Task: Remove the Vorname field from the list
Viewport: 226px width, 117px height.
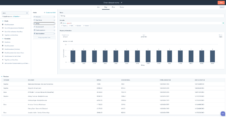Action: (x=54, y=17)
